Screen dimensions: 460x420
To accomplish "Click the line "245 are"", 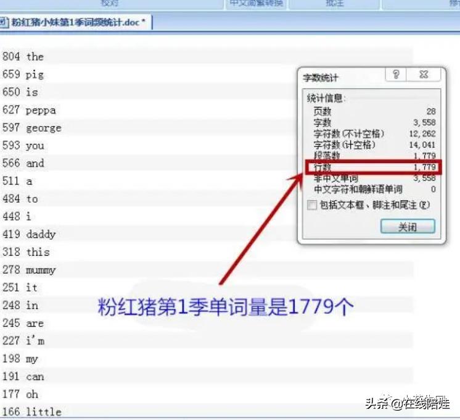I will click(23, 323).
